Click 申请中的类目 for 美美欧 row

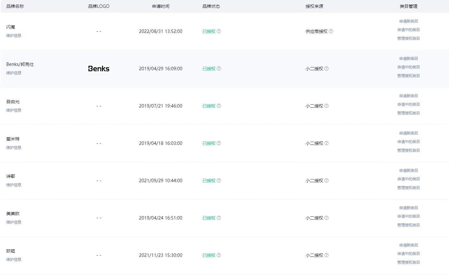(x=409, y=216)
